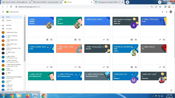Click the sidebar vertical scrollbar

(x=25, y=39)
